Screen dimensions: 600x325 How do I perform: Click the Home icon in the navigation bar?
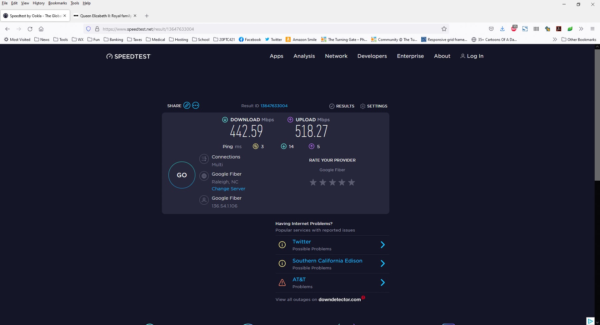click(41, 29)
